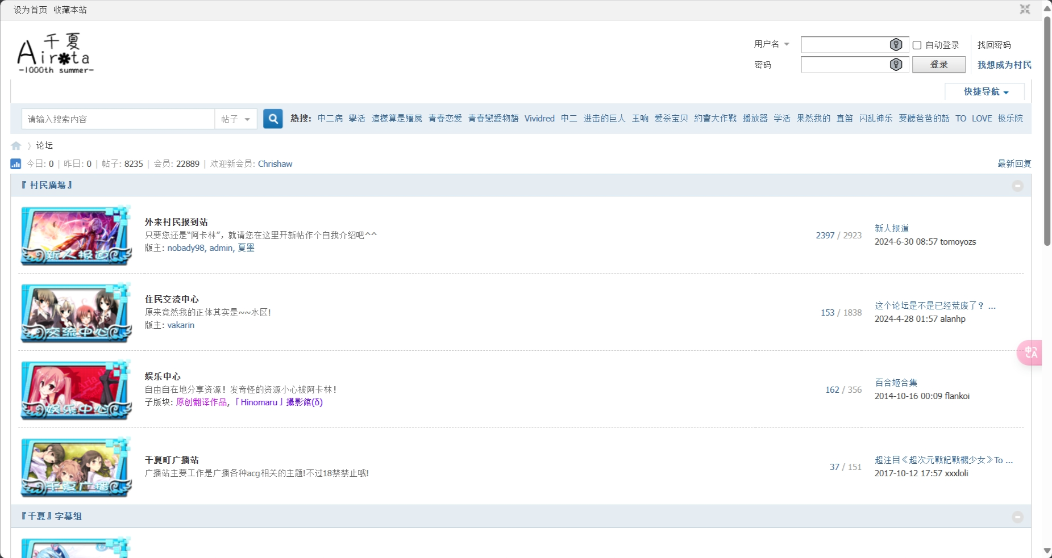Click the 找回密码 link
Screen dimensions: 1052x558
click(x=994, y=45)
